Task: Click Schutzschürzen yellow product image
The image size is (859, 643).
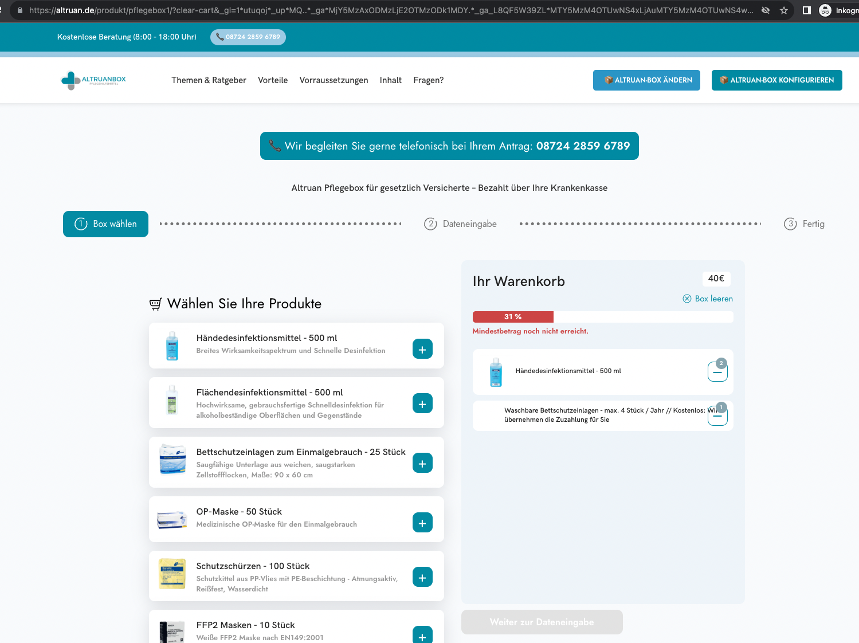Action: [x=172, y=574]
